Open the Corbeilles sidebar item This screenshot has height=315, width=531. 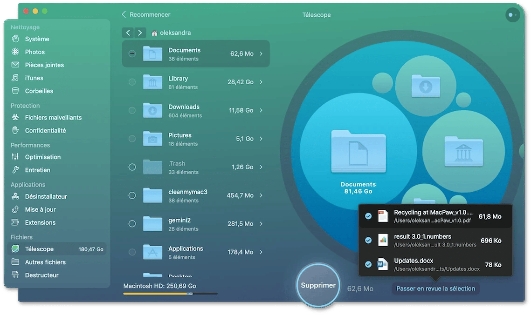click(57, 91)
